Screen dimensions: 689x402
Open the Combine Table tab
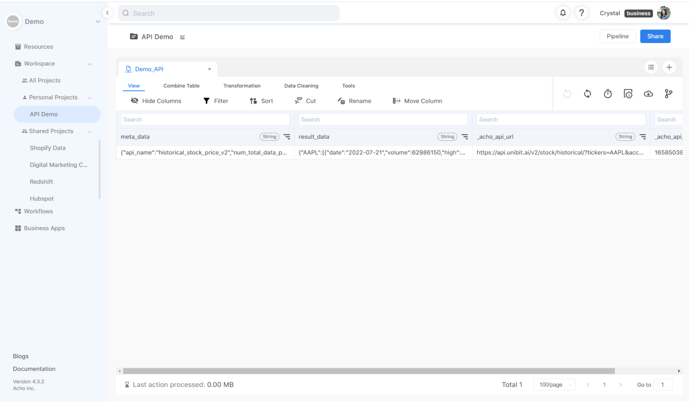point(181,86)
